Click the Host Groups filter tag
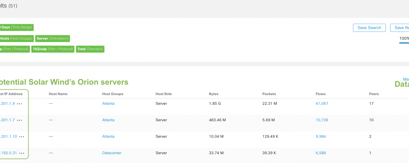The image size is (409, 163). [x=17, y=38]
